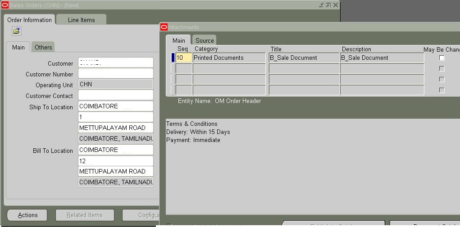Screen dimensions: 460x227
Task: Click the Customer input field
Action: (x=116, y=62)
